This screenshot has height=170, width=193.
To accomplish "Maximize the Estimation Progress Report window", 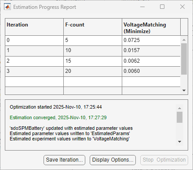I will point(162,7).
